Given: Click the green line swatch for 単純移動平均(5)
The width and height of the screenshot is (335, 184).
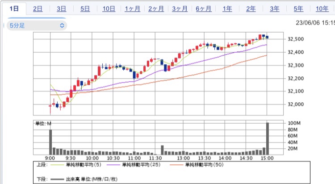Looking at the screenshot, I should coord(57,165).
